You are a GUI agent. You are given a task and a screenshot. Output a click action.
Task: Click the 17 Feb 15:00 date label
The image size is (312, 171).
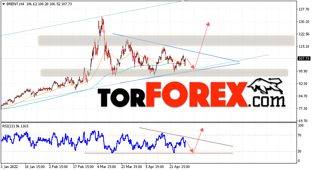pos(83,167)
